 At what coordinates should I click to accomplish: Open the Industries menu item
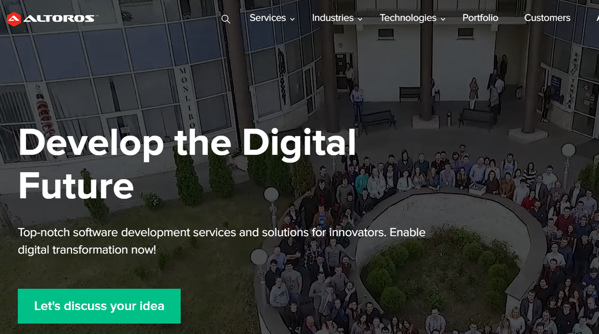coord(333,18)
